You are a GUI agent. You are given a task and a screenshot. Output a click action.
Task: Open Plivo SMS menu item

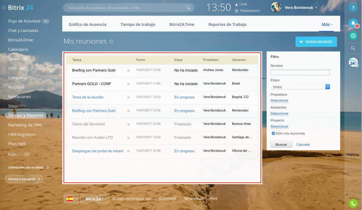point(17,144)
